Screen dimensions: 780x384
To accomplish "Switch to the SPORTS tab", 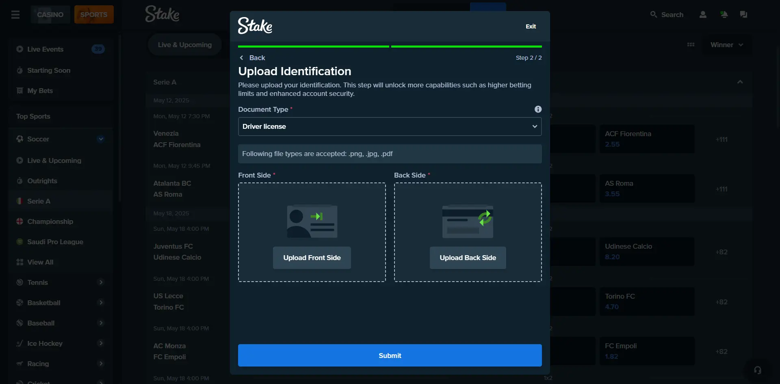I will (x=94, y=15).
